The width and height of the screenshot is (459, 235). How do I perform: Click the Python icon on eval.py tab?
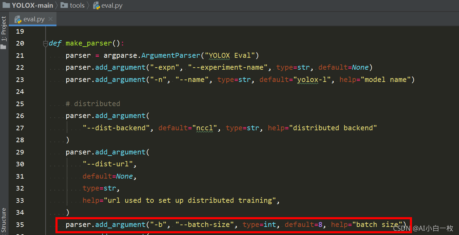(x=18, y=19)
